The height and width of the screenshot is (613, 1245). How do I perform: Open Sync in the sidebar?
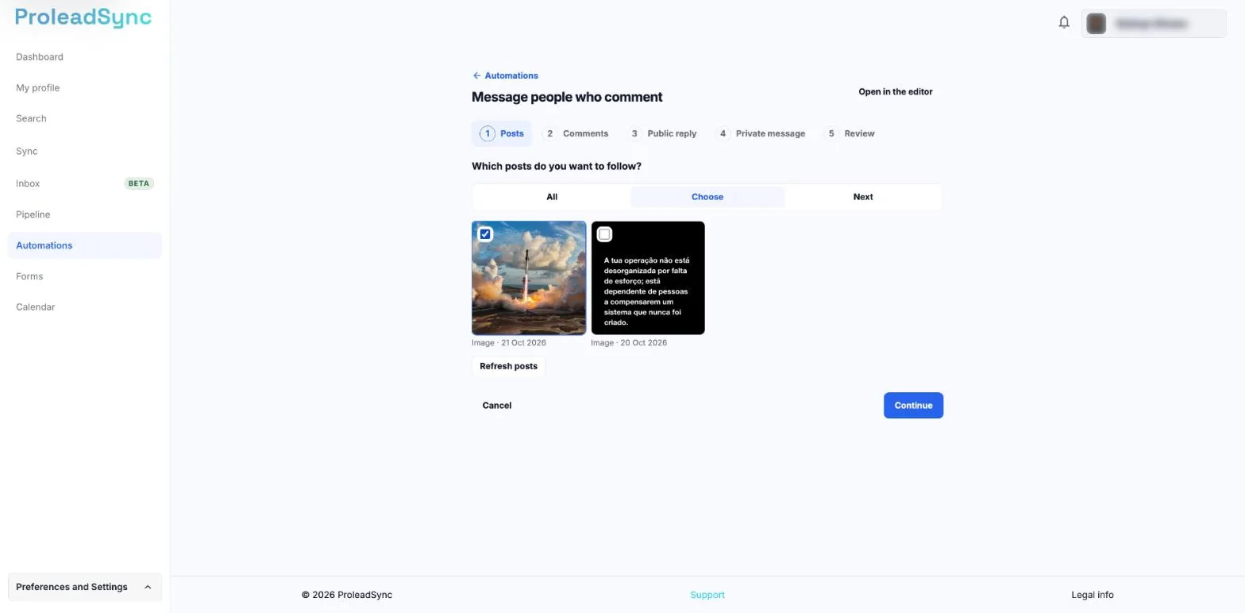[85, 152]
